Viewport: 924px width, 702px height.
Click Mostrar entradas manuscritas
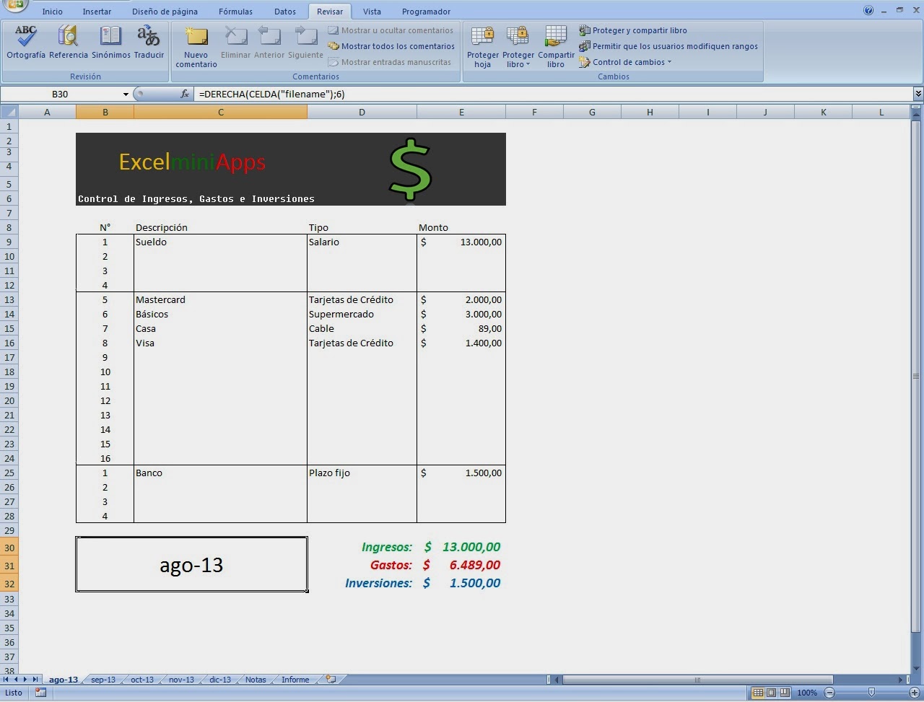tap(390, 62)
